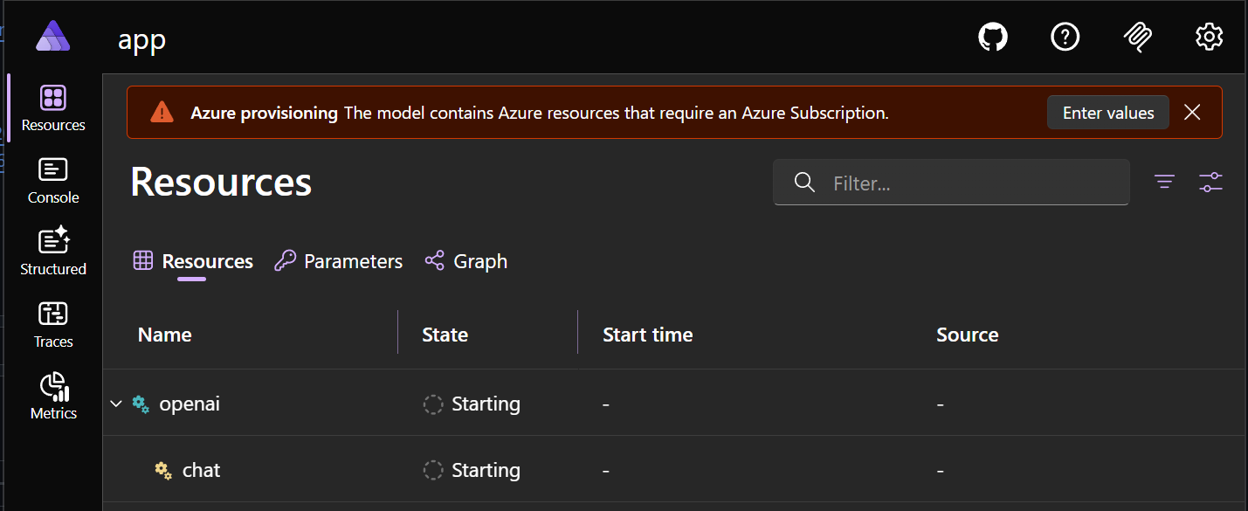The width and height of the screenshot is (1248, 511).
Task: Click the launch profile icon beside settings
Action: coord(1137,37)
